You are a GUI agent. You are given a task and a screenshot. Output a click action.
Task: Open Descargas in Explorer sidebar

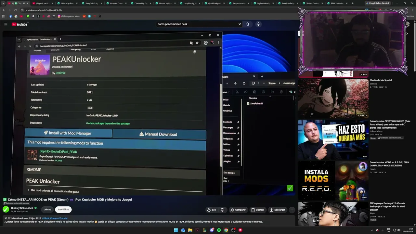228,128
